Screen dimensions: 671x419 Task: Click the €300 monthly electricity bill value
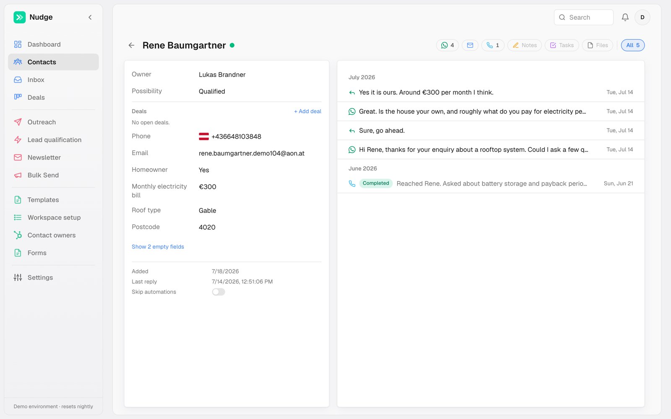208,187
